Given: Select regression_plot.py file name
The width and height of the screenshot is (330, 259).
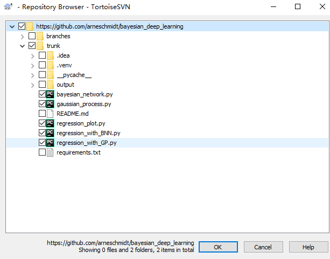Looking at the screenshot, I should tap(81, 123).
